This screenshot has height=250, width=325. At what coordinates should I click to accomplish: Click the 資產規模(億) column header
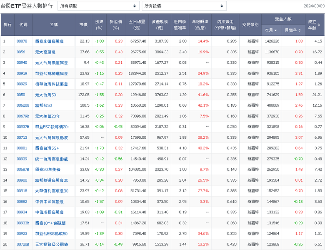coord(160,25)
